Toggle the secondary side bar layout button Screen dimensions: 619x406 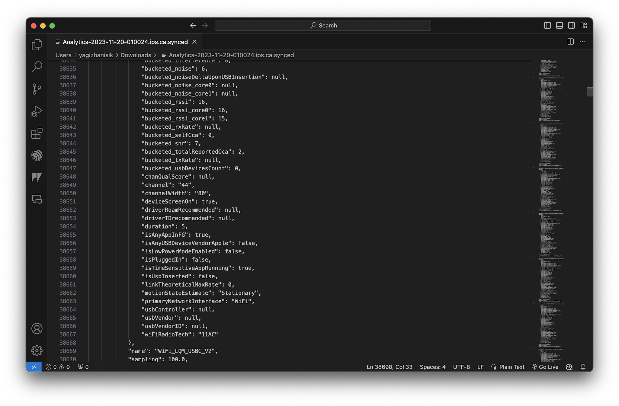[x=571, y=26]
